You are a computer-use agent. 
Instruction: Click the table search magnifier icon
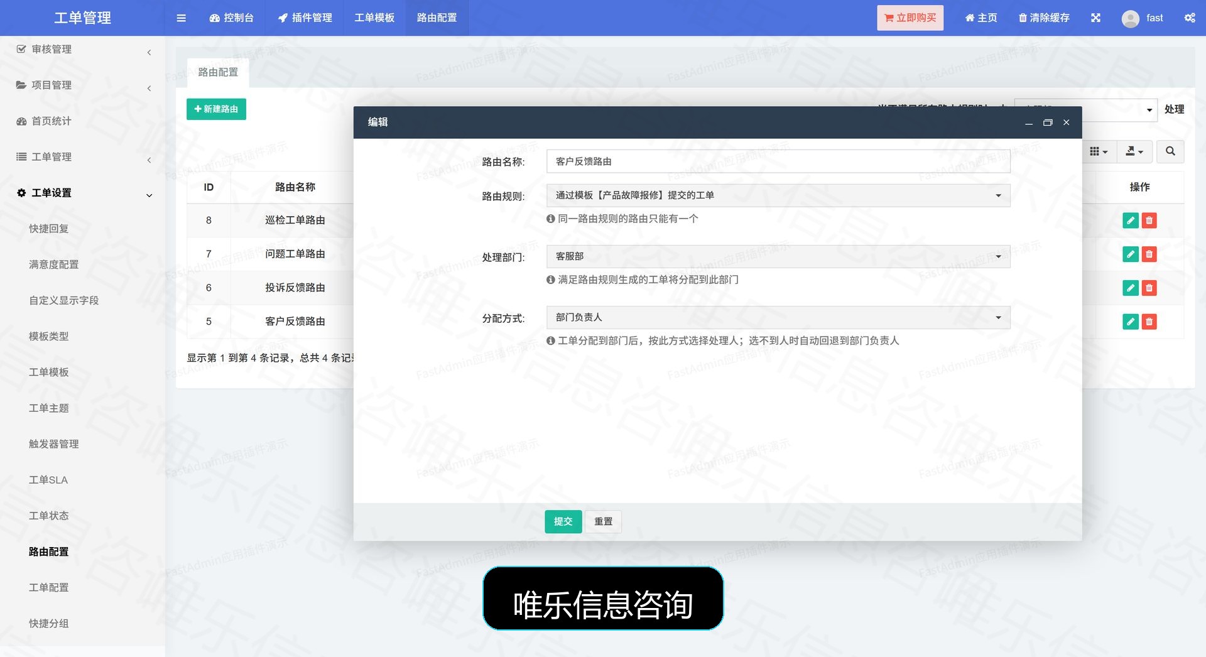pyautogui.click(x=1170, y=151)
